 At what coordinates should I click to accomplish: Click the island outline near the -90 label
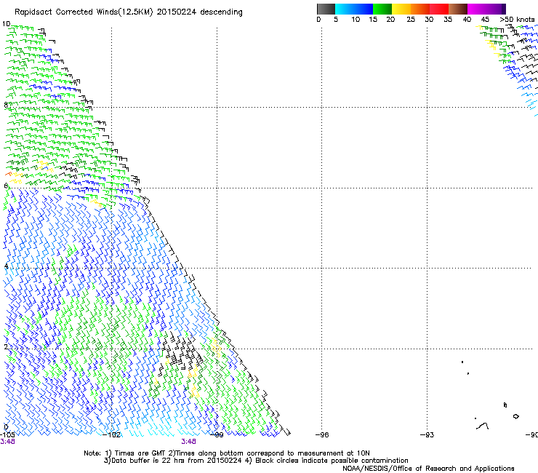click(515, 416)
